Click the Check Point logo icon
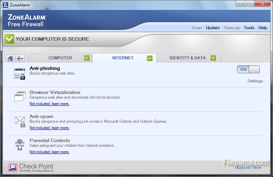The width and height of the screenshot is (273, 177). click(x=13, y=168)
